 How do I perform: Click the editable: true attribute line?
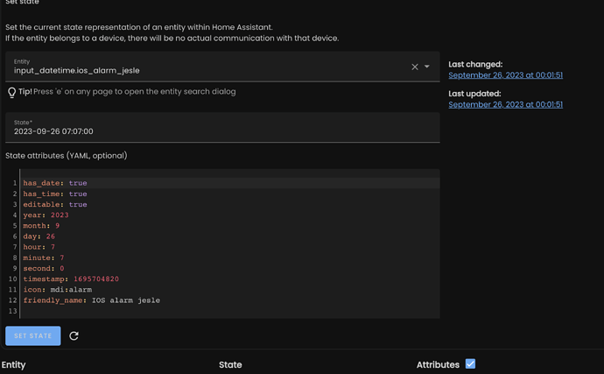(x=55, y=204)
